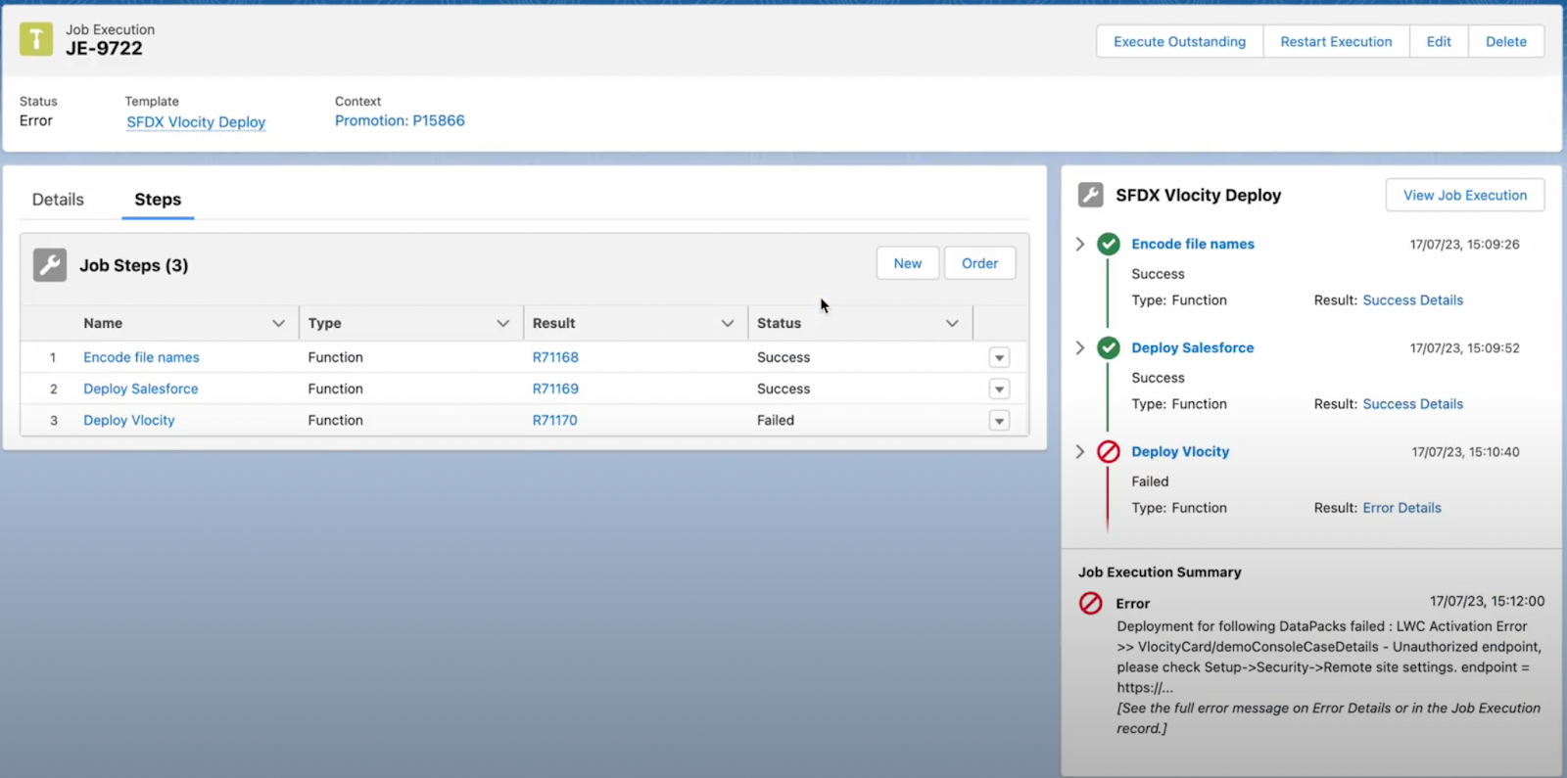The width and height of the screenshot is (1567, 778).
Task: Click the SFDX Vlocity Deploy panel wrench icon
Action: click(x=1090, y=195)
